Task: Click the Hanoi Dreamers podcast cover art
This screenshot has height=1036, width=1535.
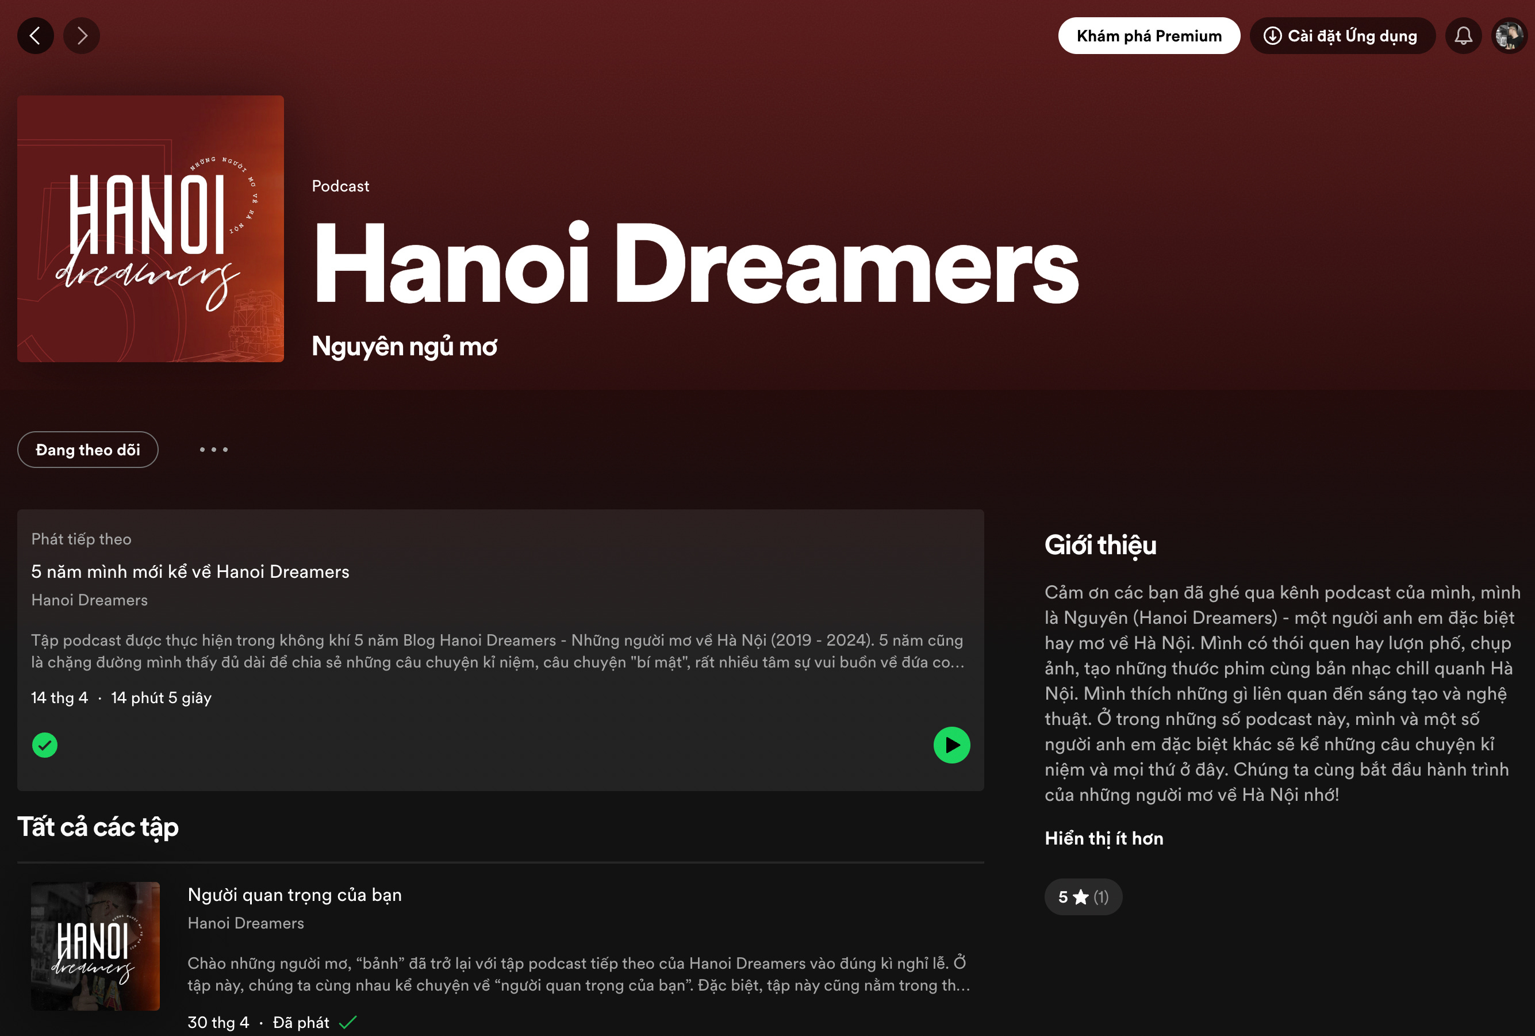Action: tap(151, 229)
